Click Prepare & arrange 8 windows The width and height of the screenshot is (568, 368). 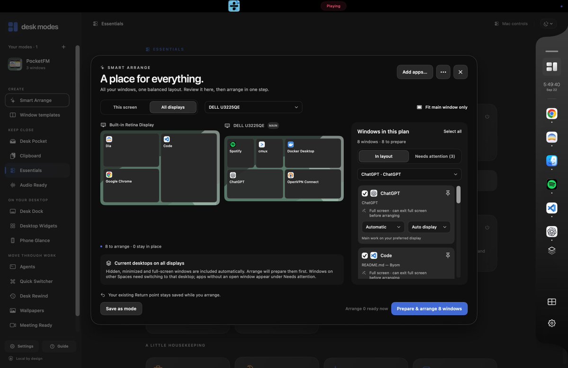(429, 308)
